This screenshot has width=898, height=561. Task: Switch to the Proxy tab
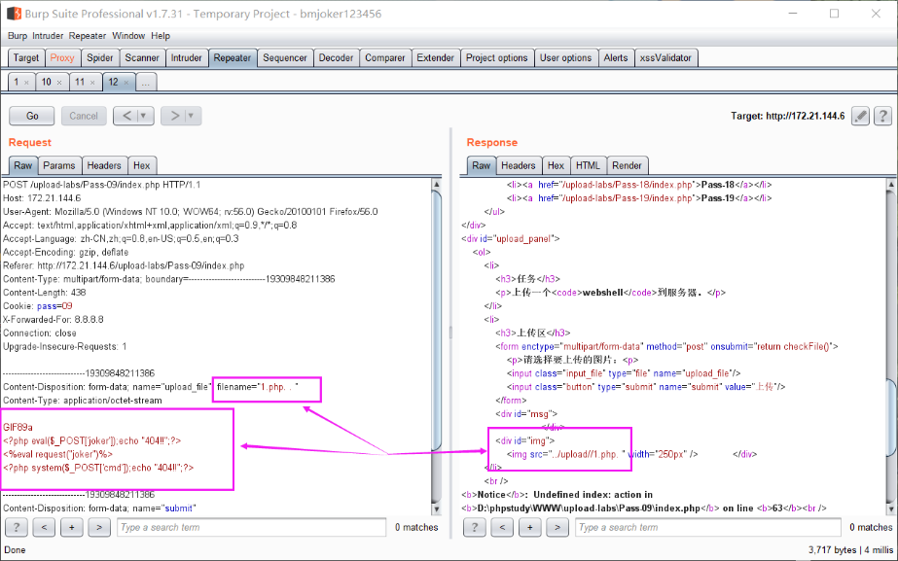tap(62, 57)
